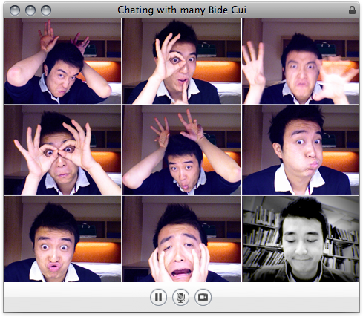
Task: Select center tile with hands like antlers
Action: click(x=182, y=150)
